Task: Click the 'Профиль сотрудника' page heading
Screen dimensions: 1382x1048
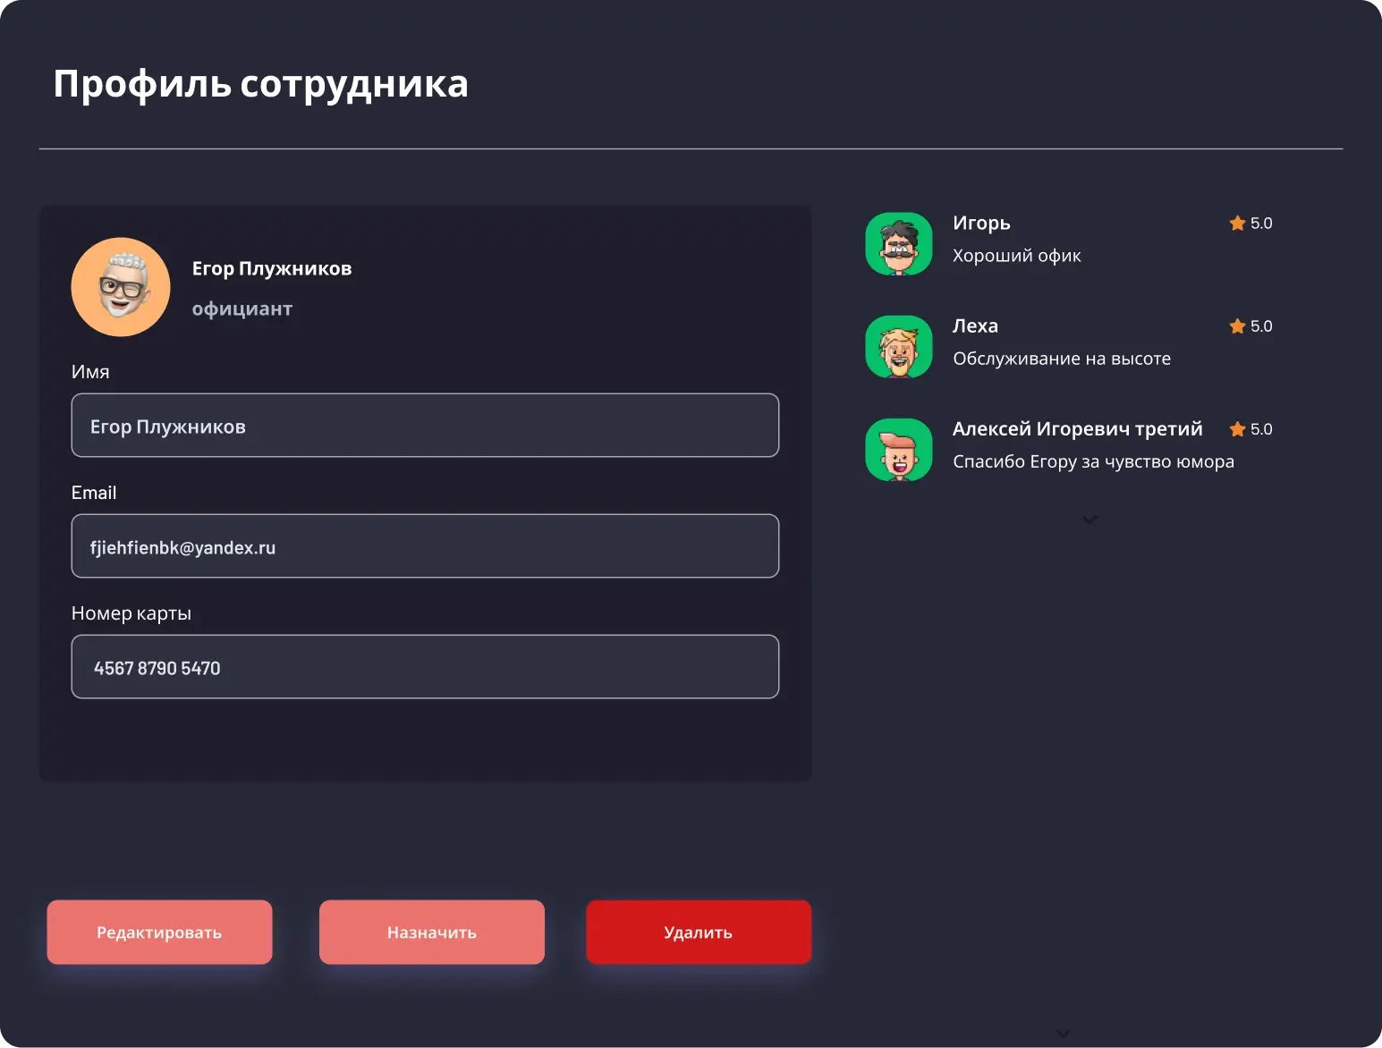Action: [260, 84]
